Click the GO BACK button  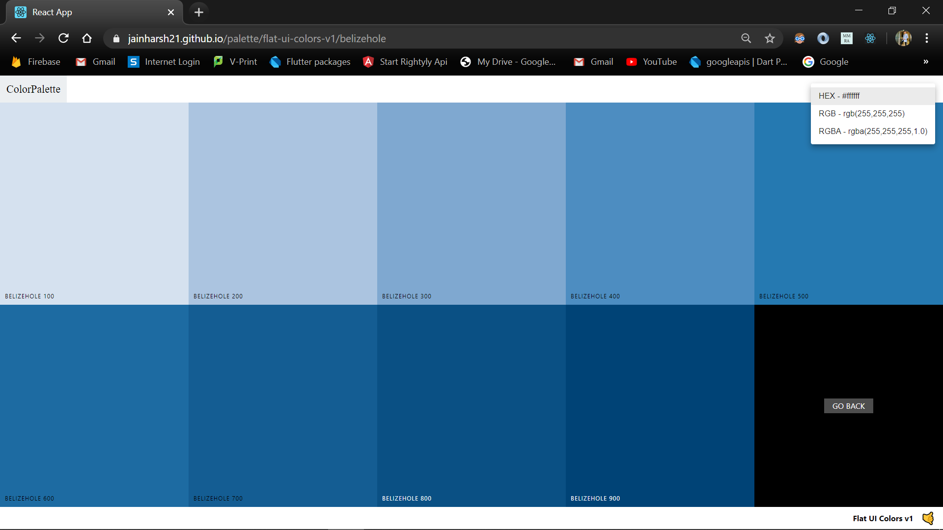point(848,406)
